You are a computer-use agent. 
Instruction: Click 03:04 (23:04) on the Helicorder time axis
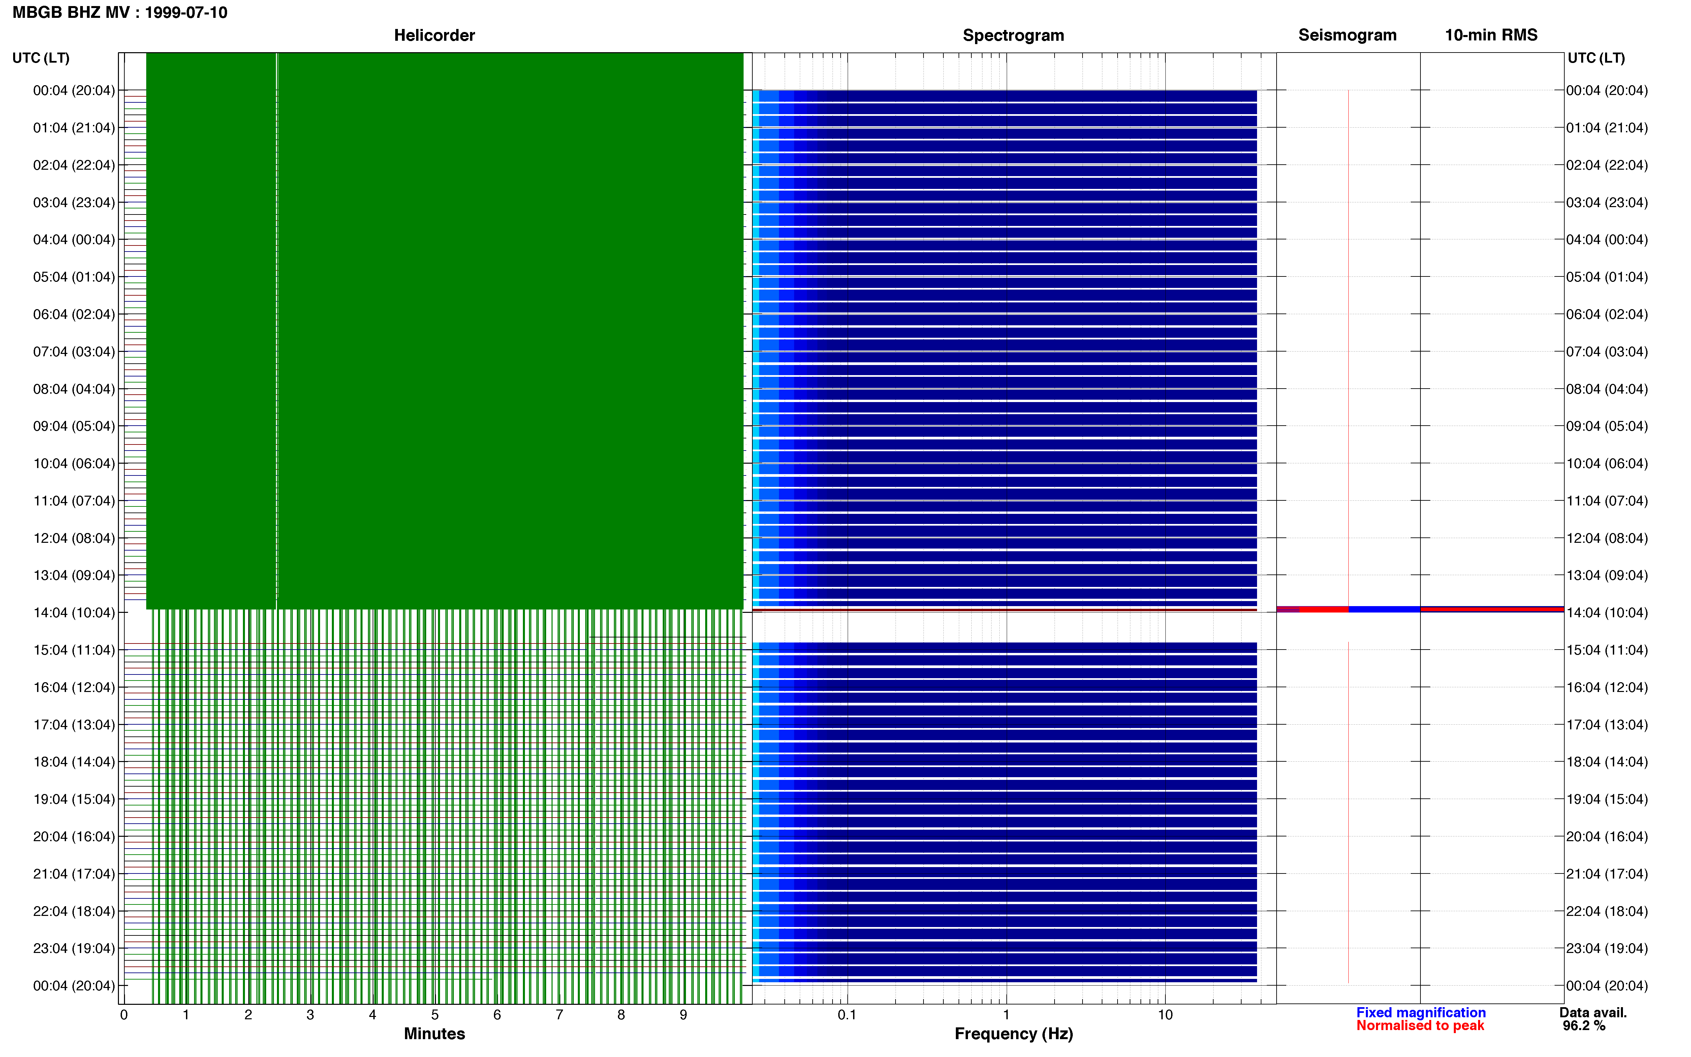[x=74, y=203]
